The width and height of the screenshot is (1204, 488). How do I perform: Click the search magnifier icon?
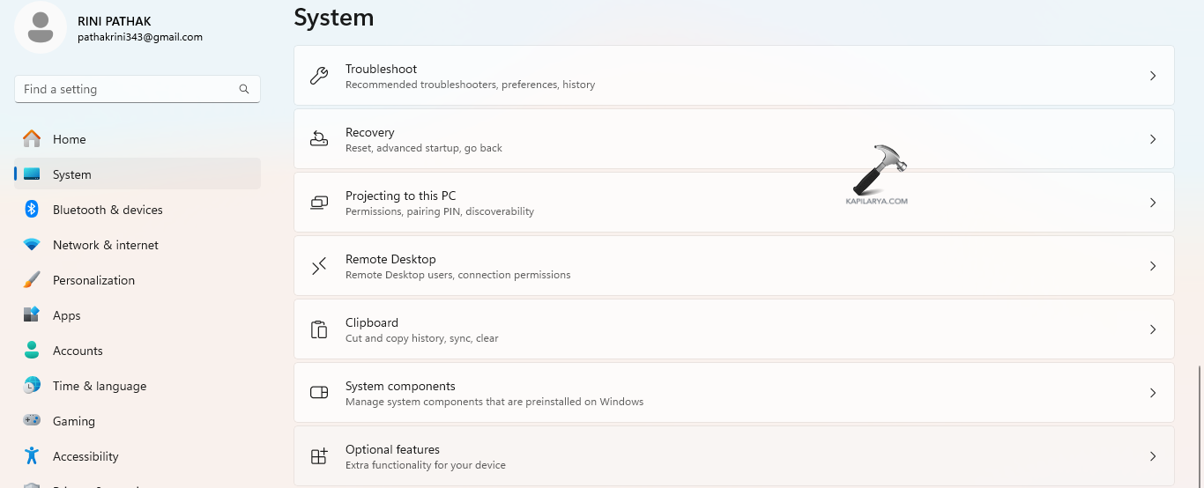pyautogui.click(x=244, y=89)
